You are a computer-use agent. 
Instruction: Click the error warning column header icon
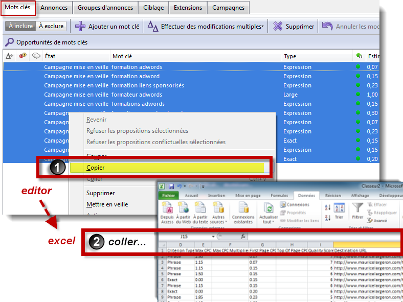tap(23, 56)
